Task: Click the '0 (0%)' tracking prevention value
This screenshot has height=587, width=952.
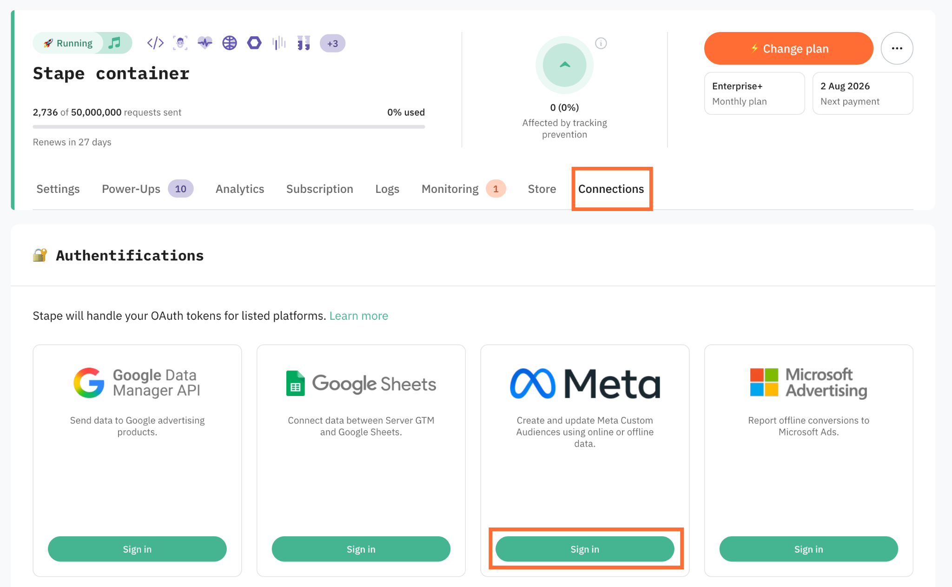Action: point(564,107)
